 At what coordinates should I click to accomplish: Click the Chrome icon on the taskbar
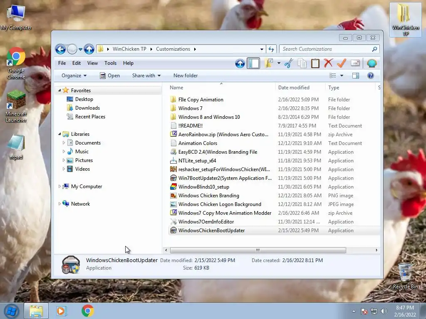tap(87, 311)
